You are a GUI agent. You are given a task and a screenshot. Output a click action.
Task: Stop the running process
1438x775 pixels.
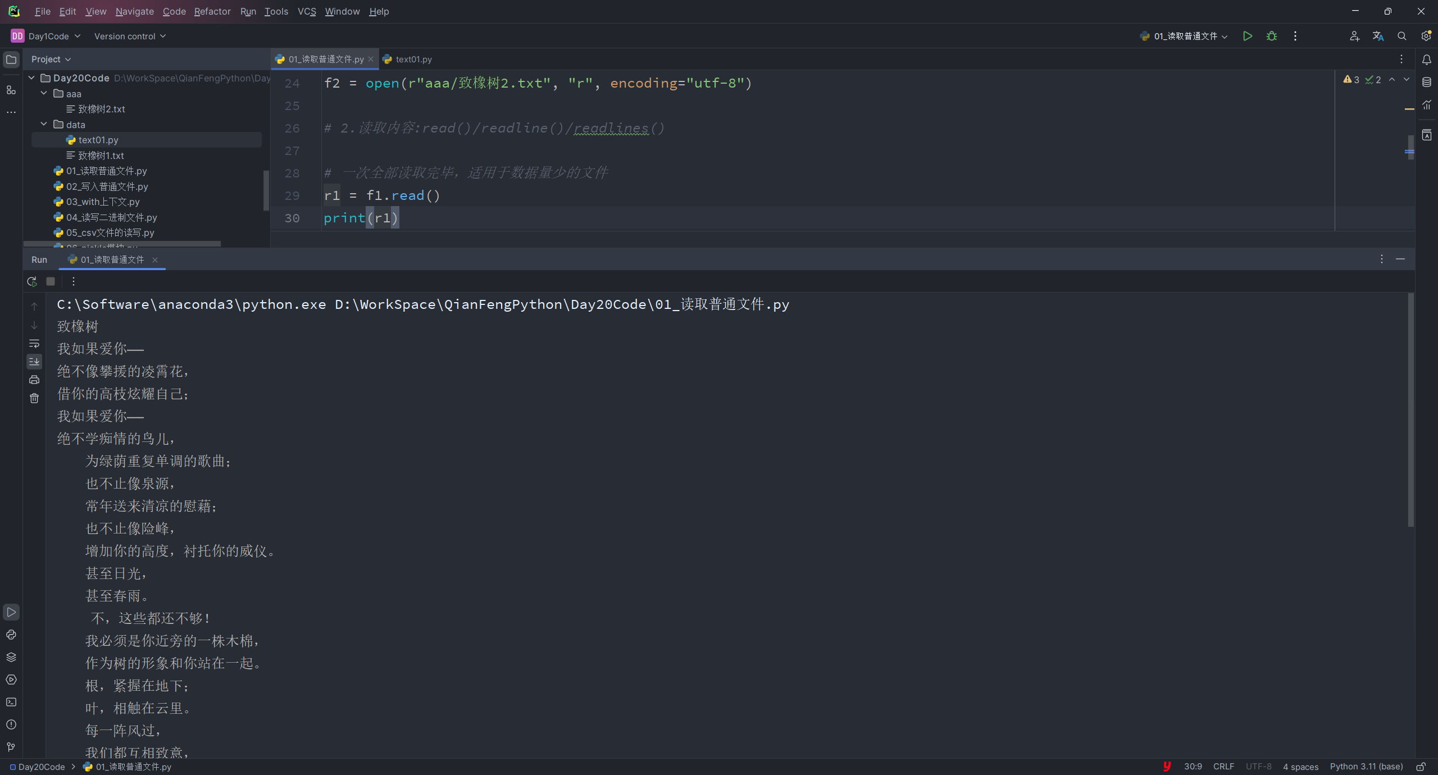coord(51,281)
